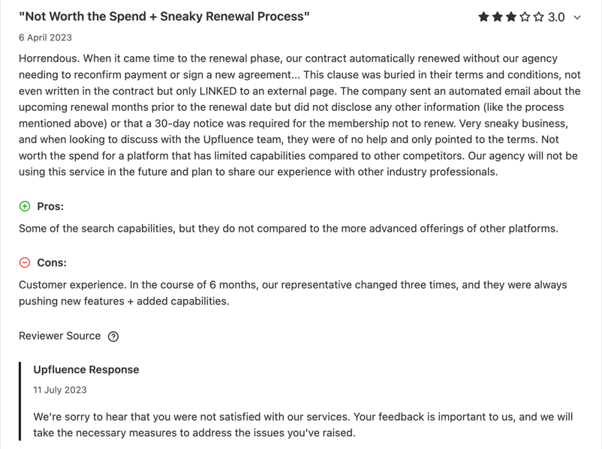Expand the rating breakdown chevron
This screenshot has height=449, width=602.
577,17
